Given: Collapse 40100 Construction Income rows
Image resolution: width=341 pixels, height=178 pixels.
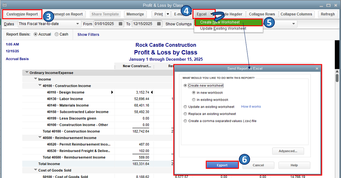Looking at the screenshot, I should pyautogui.click(x=40, y=85).
